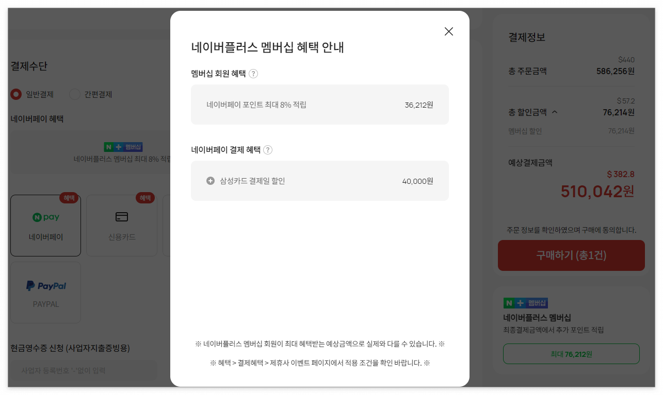Click the 예상금액으로 실제와 다를 수 있습니다 notice

click(320, 344)
